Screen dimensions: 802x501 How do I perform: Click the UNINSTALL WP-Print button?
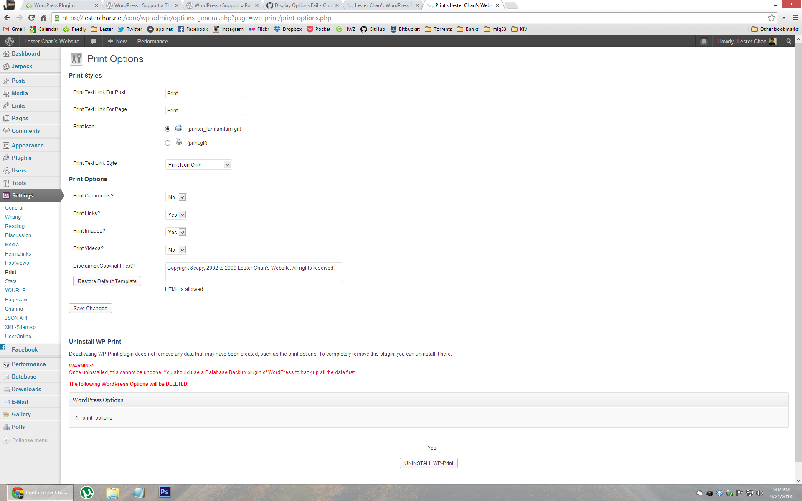point(429,463)
